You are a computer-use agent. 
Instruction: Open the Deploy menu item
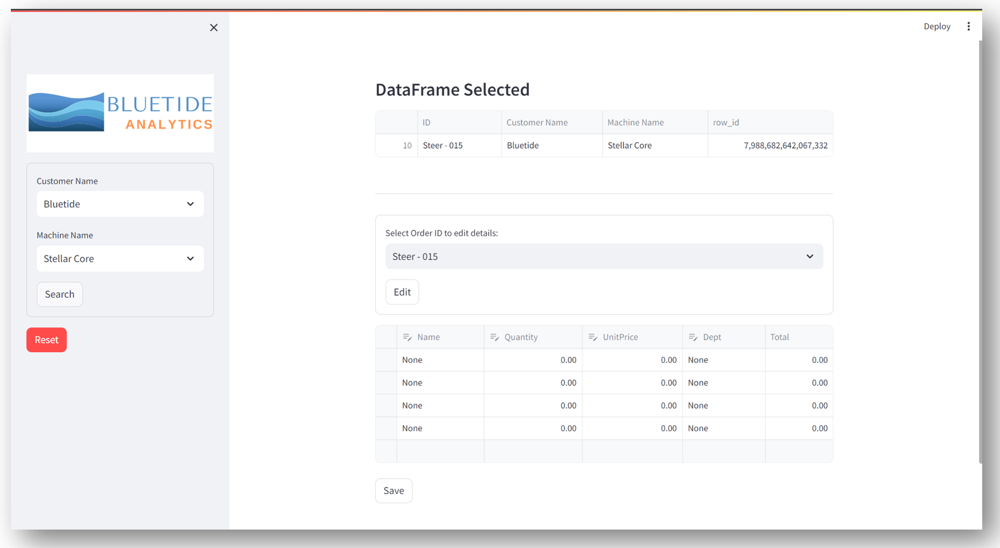936,26
